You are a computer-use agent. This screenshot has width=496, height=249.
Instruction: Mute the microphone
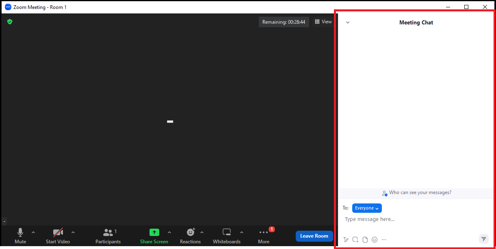(x=20, y=236)
